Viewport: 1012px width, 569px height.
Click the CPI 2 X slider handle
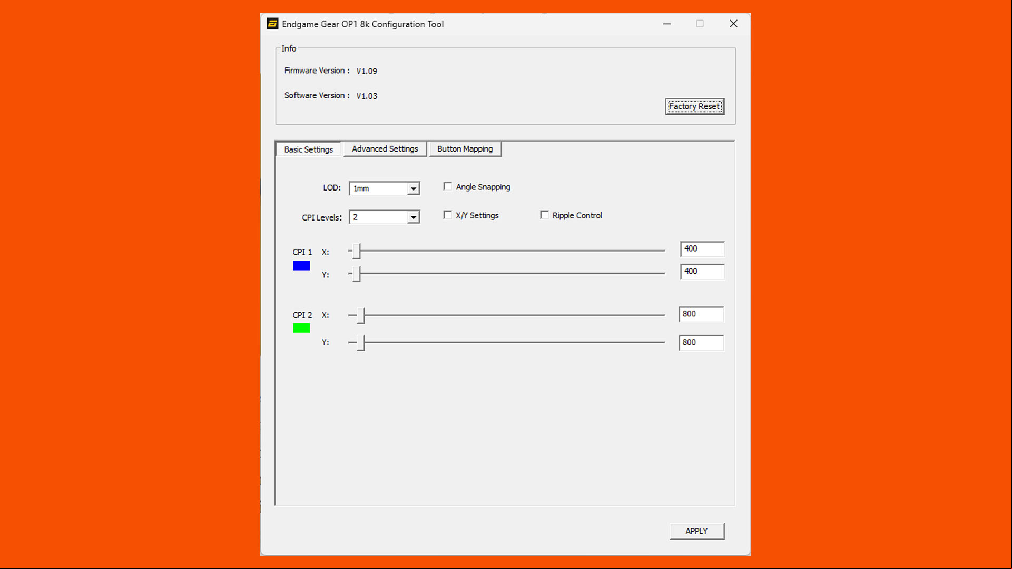tap(361, 315)
